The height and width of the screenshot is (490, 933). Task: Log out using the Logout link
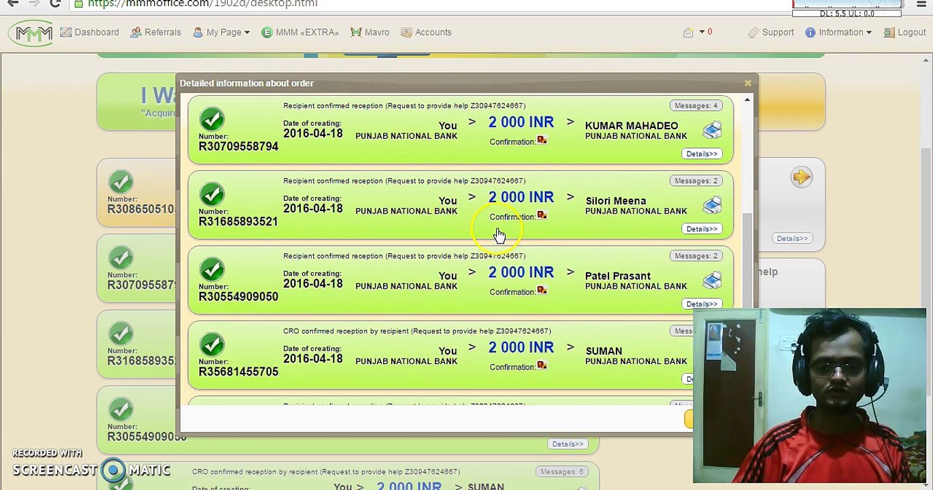pos(904,33)
